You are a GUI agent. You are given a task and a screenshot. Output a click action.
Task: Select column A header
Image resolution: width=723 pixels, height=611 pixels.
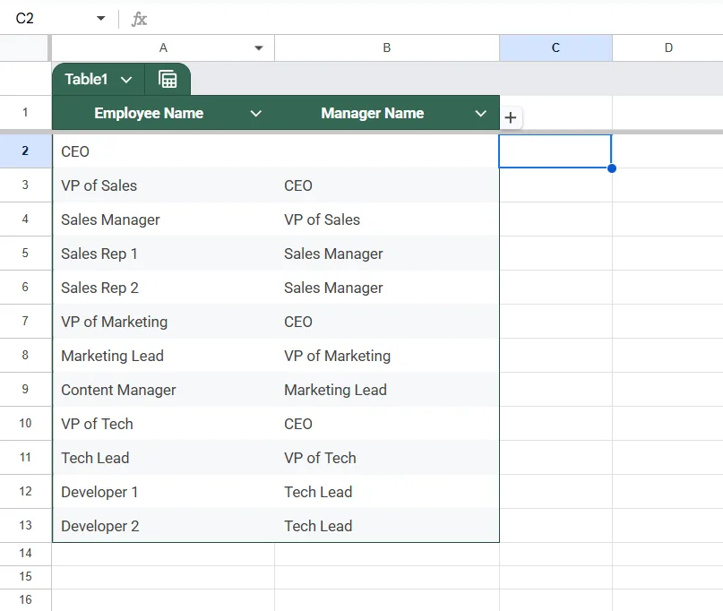(163, 48)
